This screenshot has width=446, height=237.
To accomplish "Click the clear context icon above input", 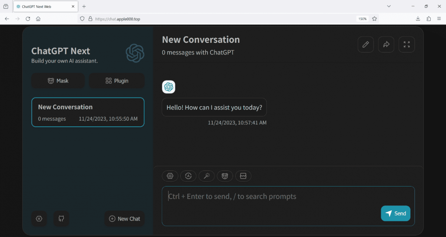I will point(243,176).
